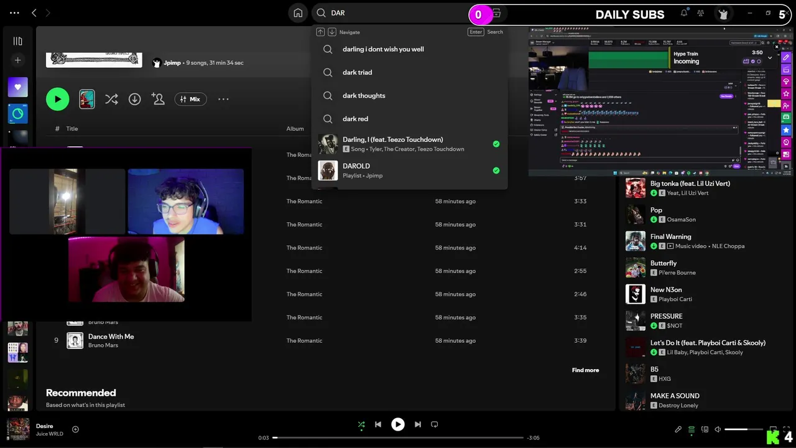
Task: Toggle repeat in the player bar
Action: tap(435, 424)
